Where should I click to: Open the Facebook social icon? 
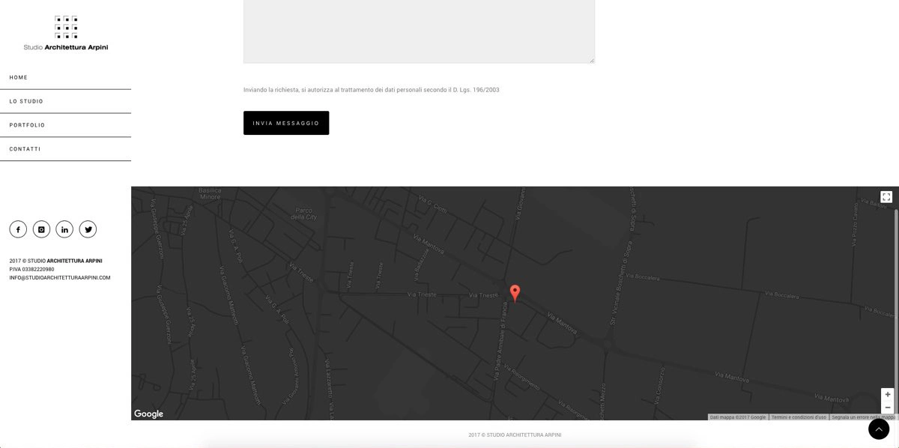(x=18, y=229)
